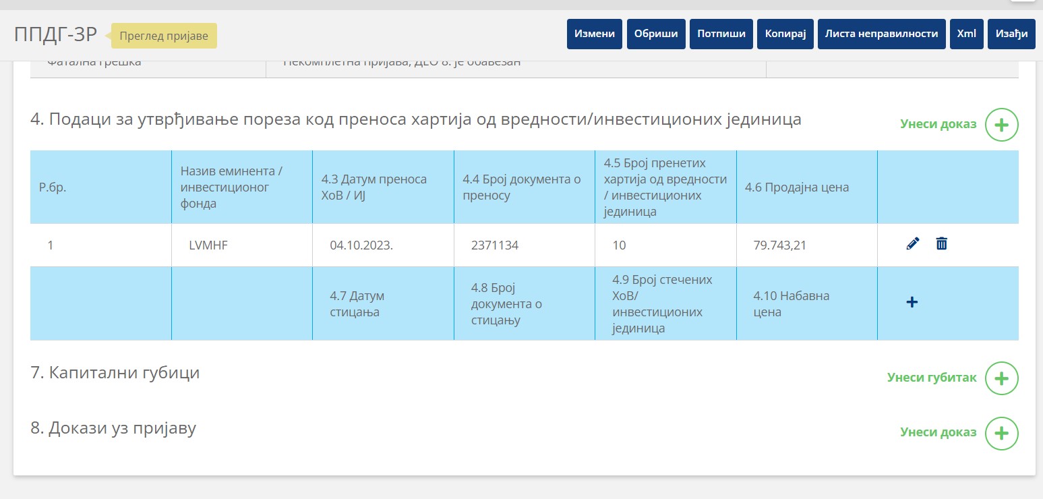Screen dimensions: 1043x499
Task: Delete the LVMHF row with trash icon
Action: 942,244
